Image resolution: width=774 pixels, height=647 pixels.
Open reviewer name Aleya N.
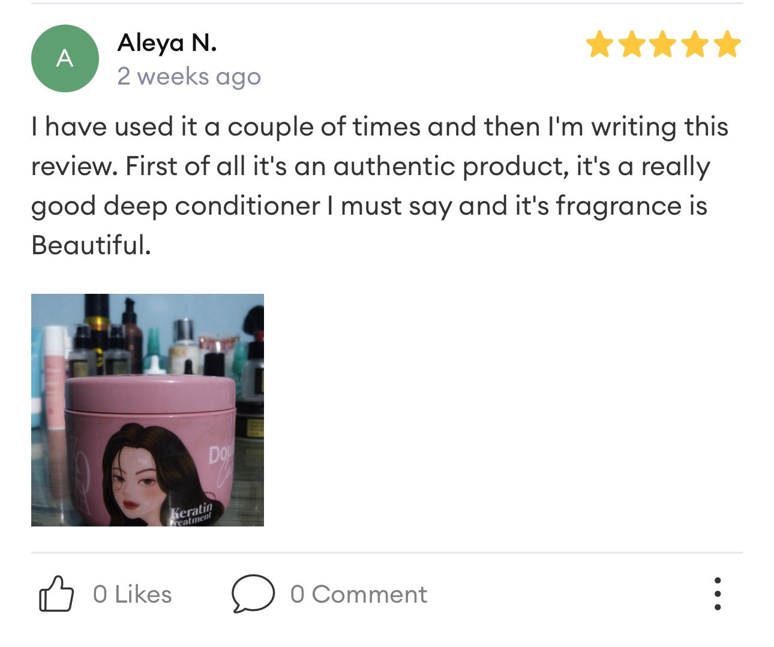pos(167,43)
